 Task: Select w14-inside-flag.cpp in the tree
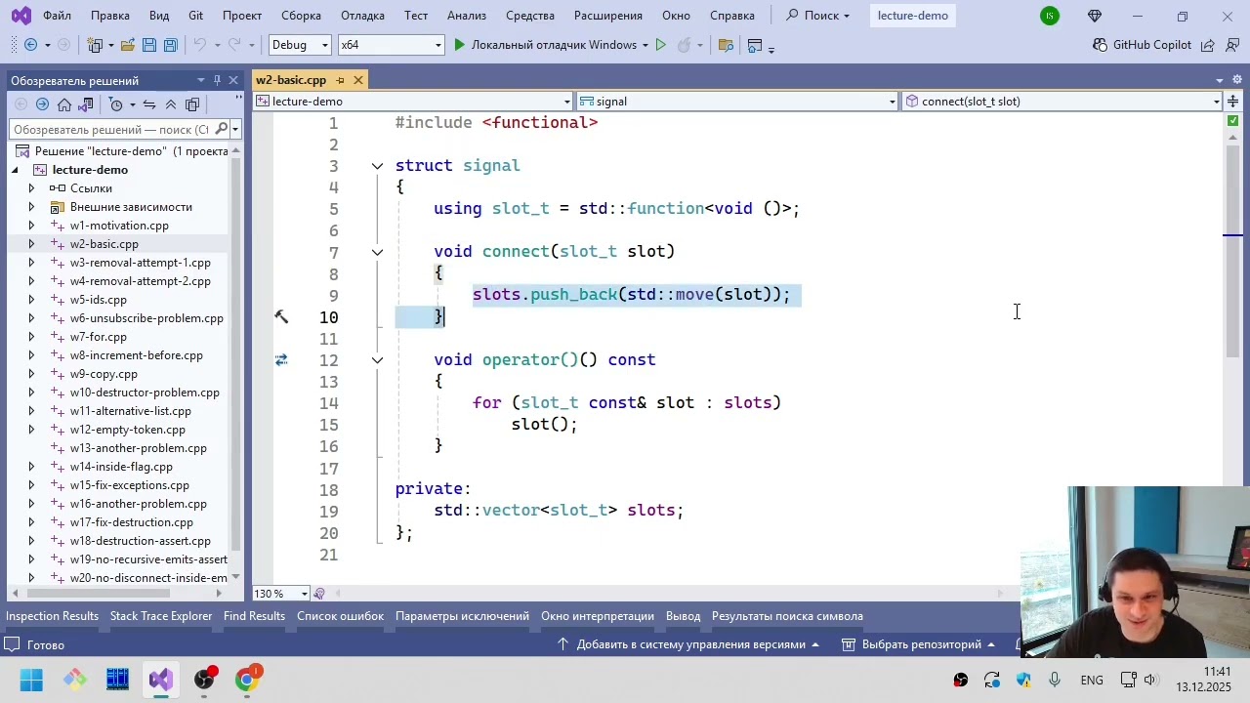pos(121,467)
